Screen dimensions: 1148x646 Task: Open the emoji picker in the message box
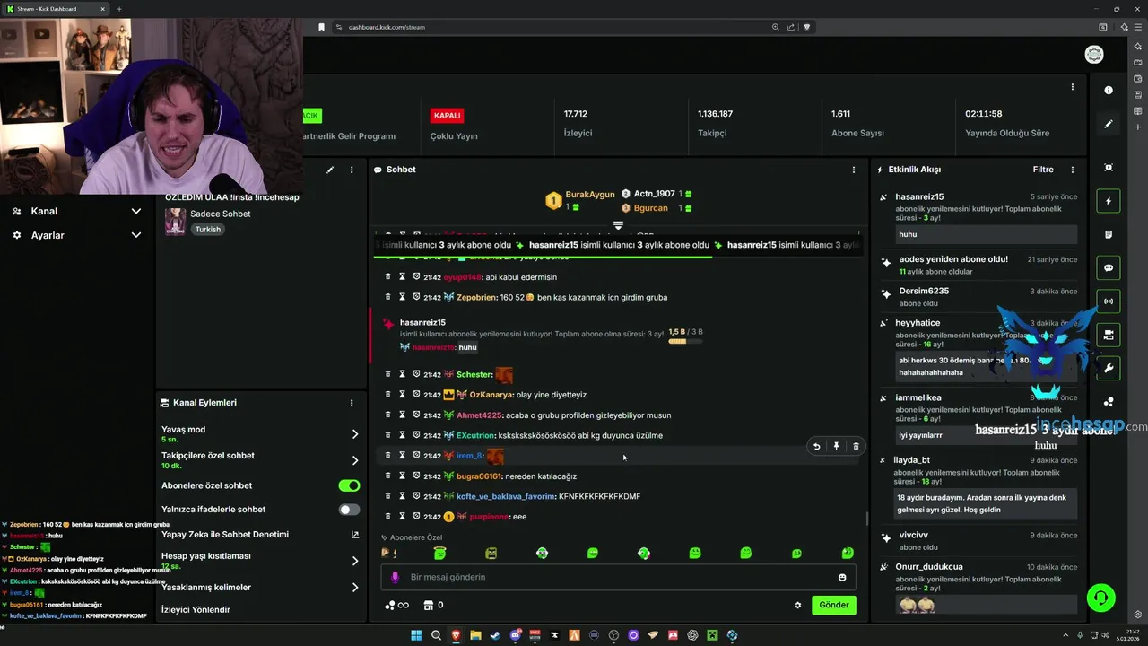coord(842,577)
